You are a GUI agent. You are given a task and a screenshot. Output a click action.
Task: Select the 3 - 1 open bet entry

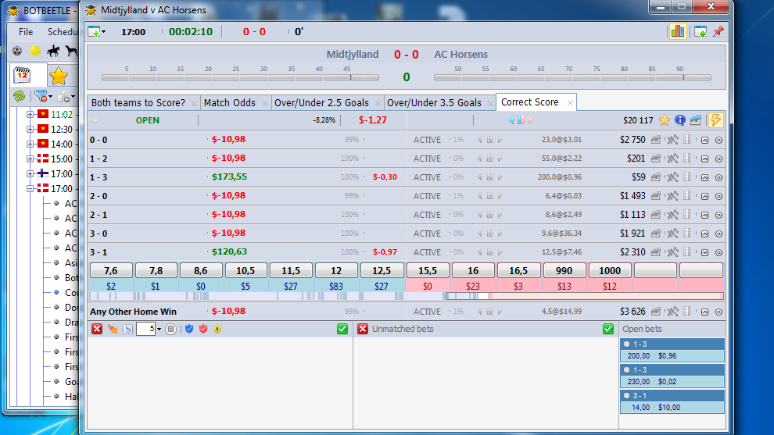pyautogui.click(x=672, y=401)
